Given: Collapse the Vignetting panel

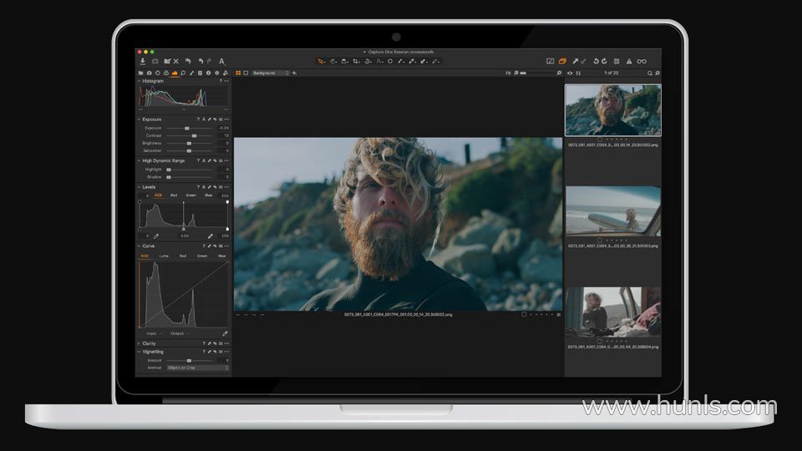Looking at the screenshot, I should pos(139,352).
